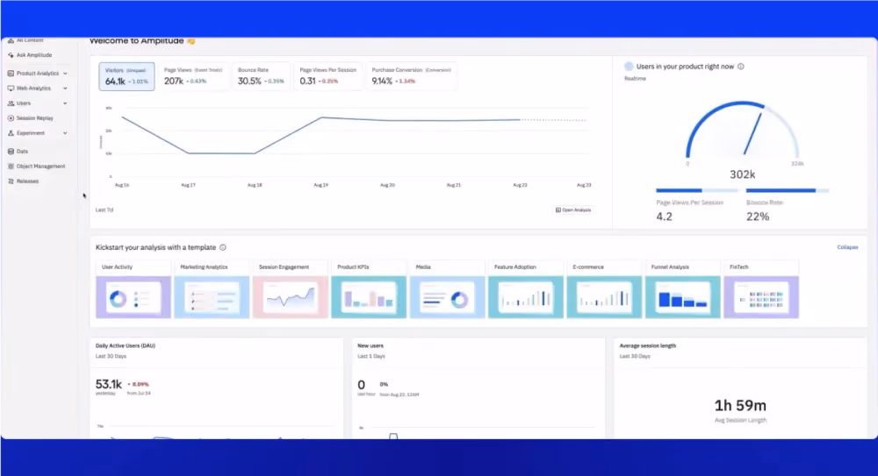Image resolution: width=878 pixels, height=476 pixels.
Task: Click the Welcome to Amplitude heading
Action: pos(137,41)
